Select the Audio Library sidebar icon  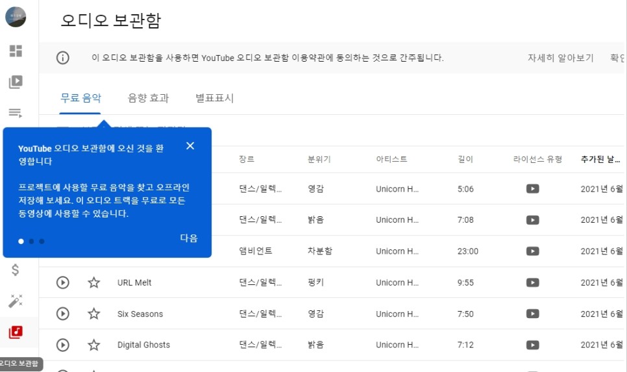(16, 332)
